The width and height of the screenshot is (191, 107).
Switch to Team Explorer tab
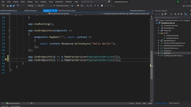[174, 103]
